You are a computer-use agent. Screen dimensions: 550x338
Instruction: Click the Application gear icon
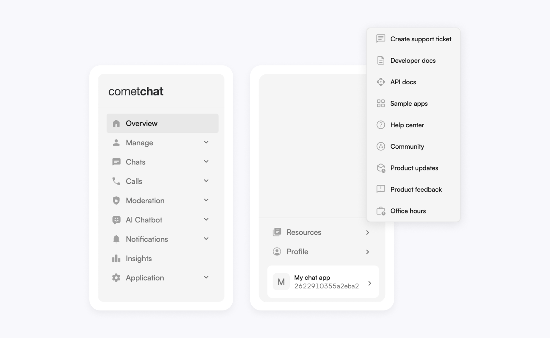pos(116,278)
